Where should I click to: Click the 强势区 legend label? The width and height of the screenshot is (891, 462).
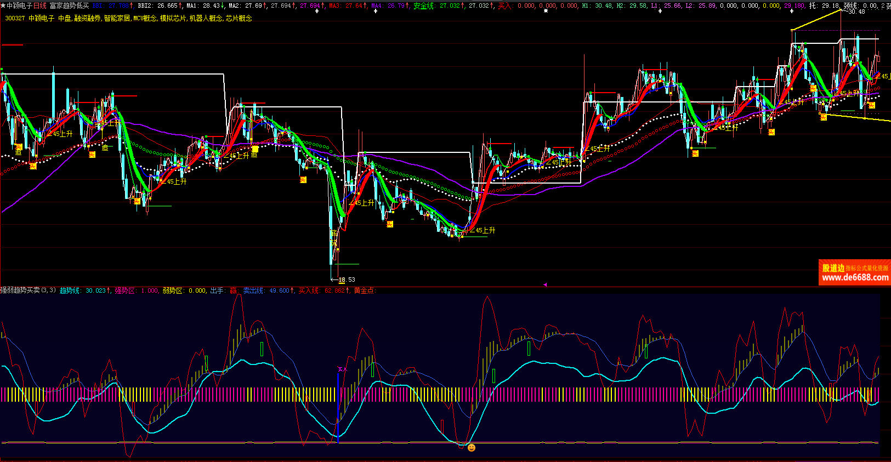(x=125, y=290)
